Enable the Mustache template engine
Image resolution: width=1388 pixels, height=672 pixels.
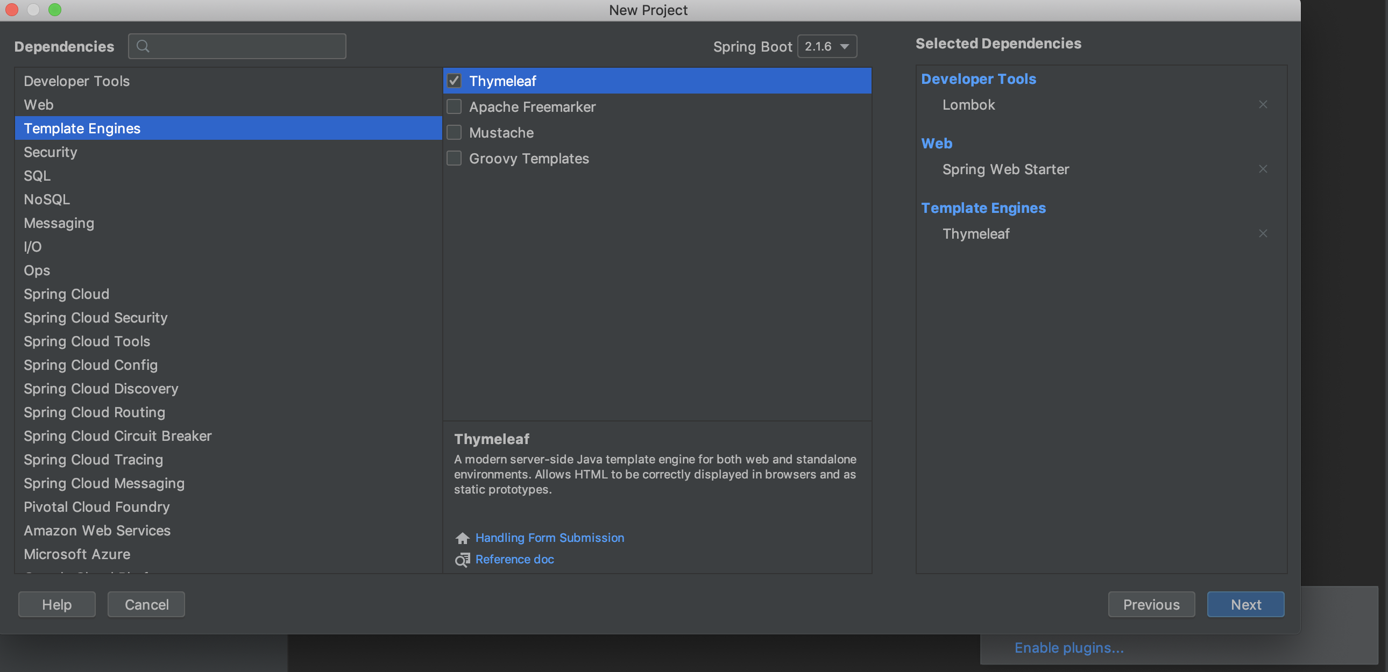(458, 133)
